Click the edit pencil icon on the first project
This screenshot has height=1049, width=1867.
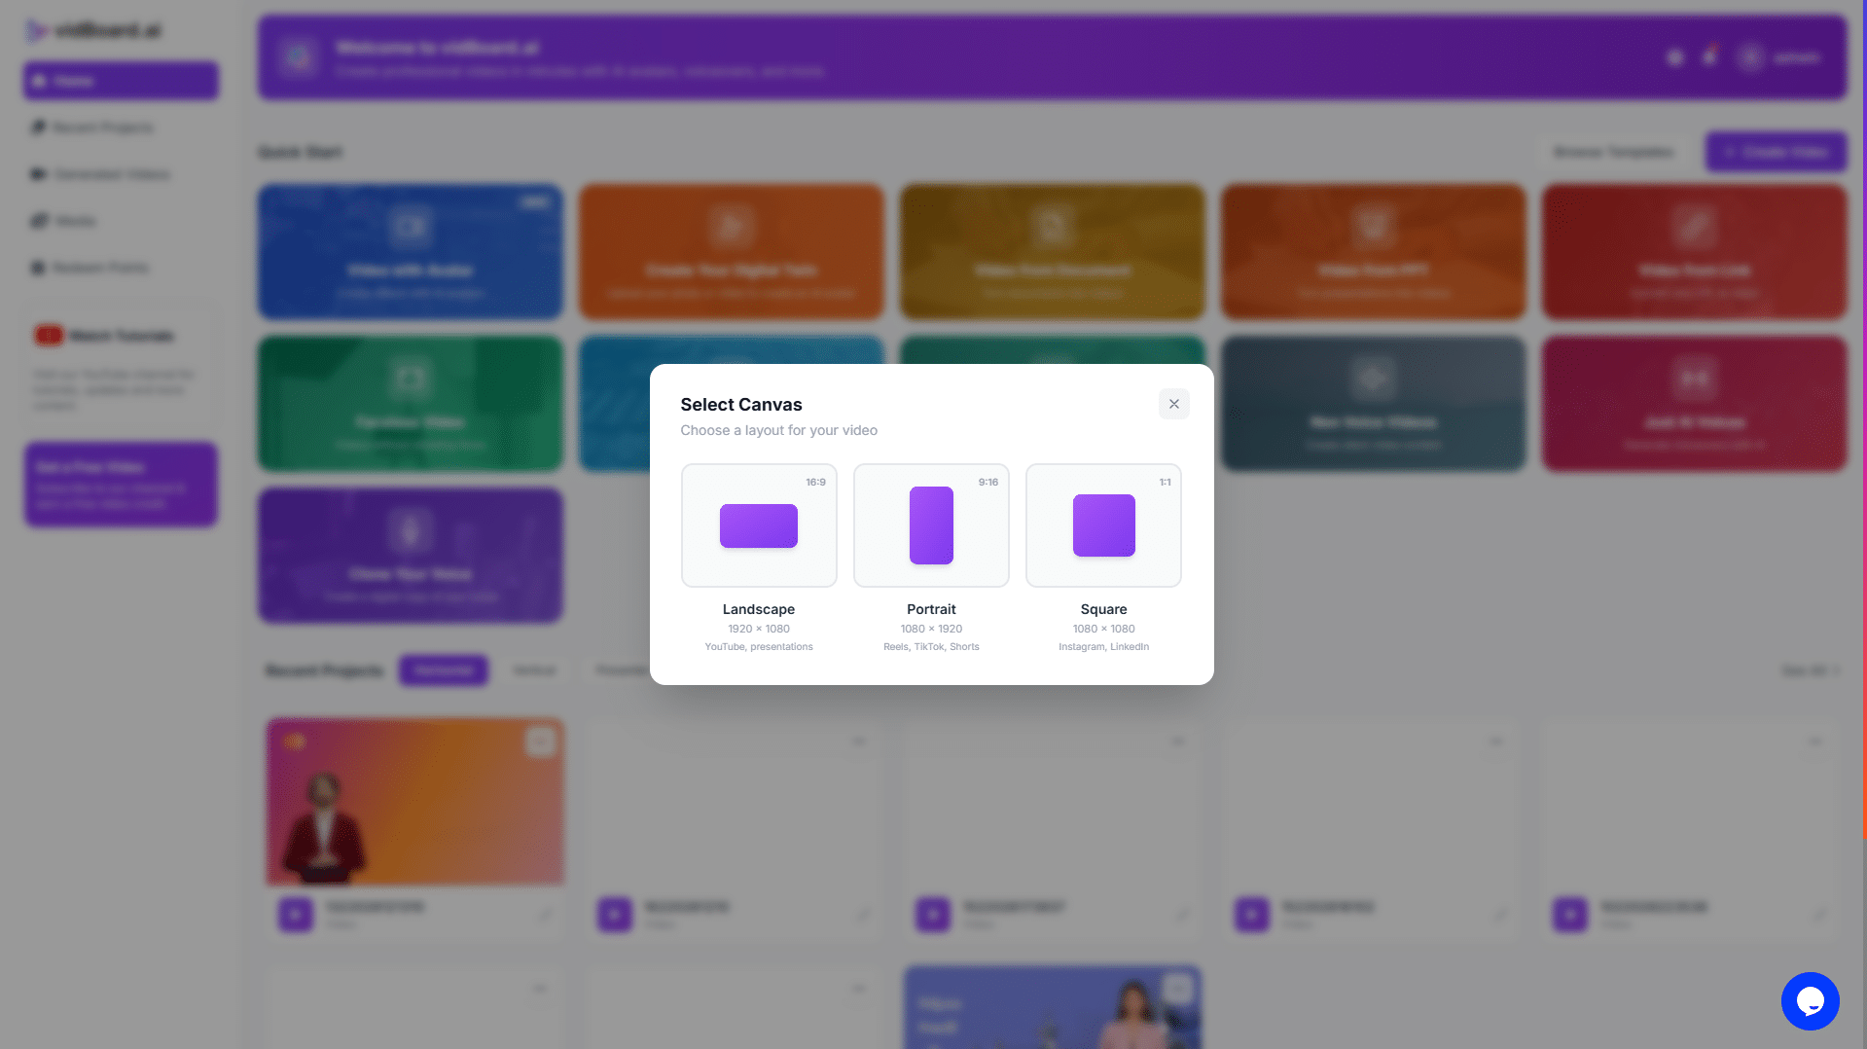(x=543, y=915)
